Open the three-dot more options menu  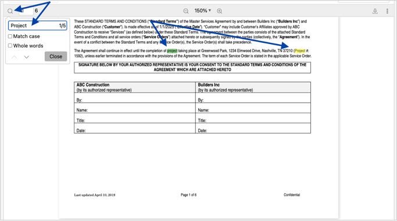pyautogui.click(x=387, y=11)
